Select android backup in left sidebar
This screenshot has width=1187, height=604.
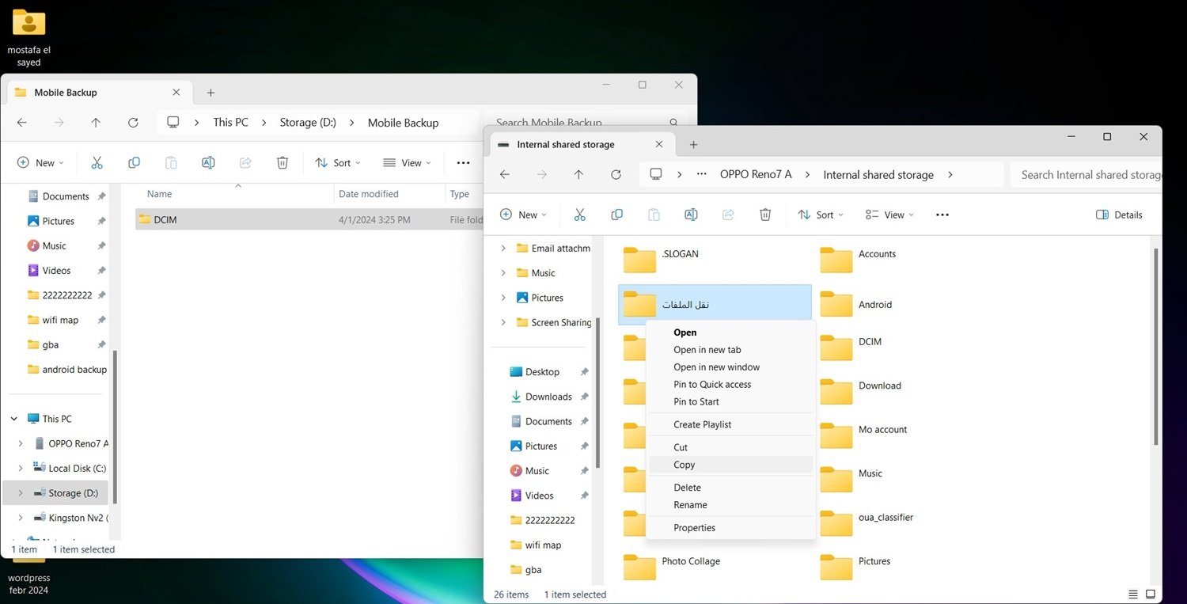pos(66,370)
